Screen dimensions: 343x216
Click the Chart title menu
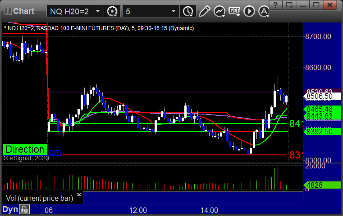pyautogui.click(x=21, y=11)
